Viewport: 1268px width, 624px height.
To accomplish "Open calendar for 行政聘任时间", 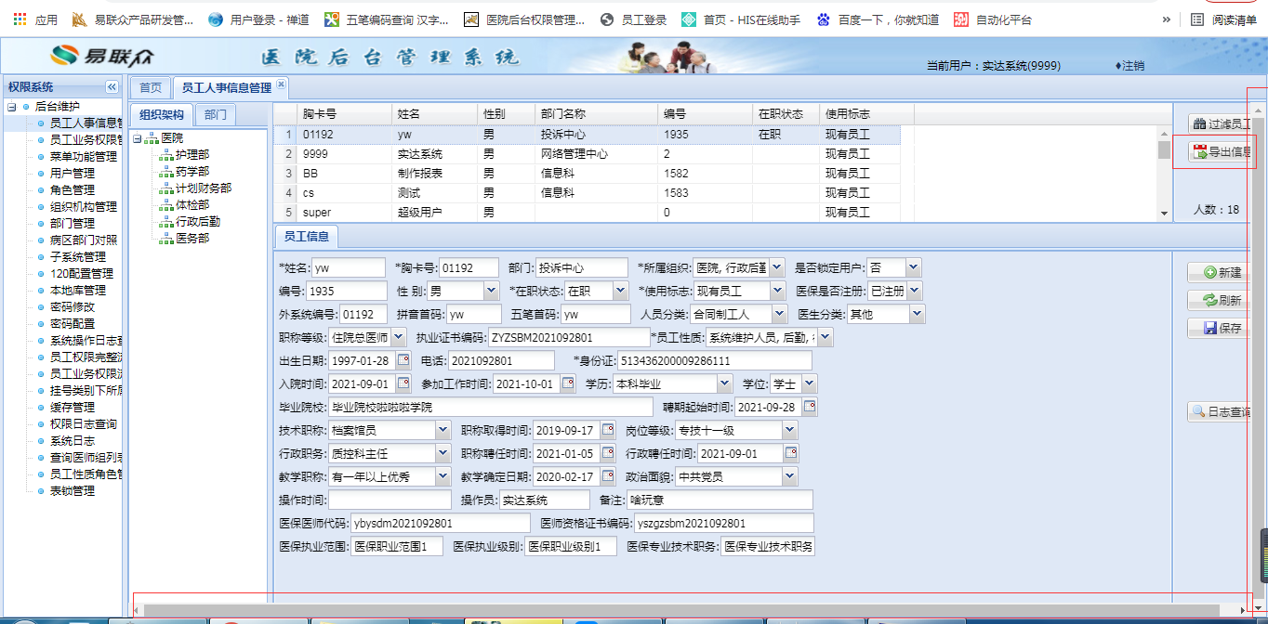I will [x=791, y=453].
